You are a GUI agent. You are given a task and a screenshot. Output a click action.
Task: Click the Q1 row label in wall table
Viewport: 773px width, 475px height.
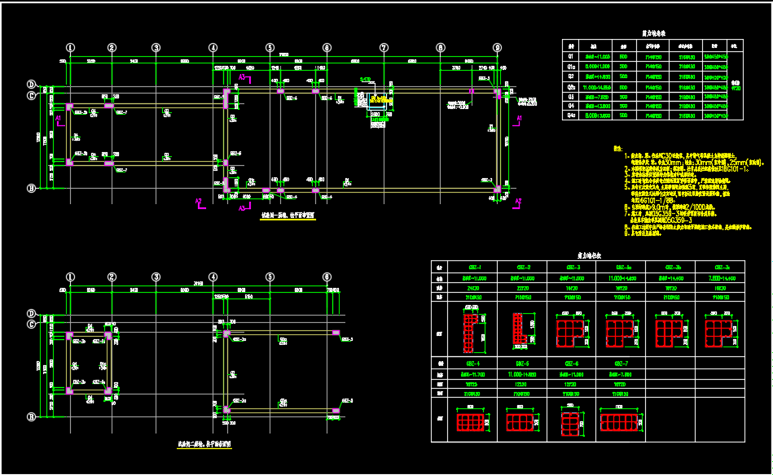tap(571, 57)
